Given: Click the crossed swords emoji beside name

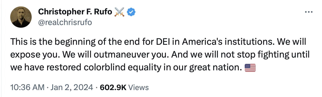Looking at the screenshot, I should [119, 12].
